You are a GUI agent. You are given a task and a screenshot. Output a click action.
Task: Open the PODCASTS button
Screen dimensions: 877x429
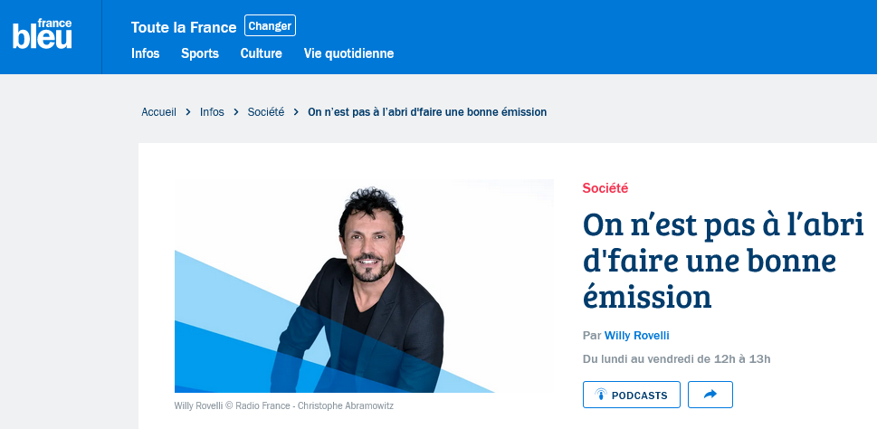[x=632, y=395]
